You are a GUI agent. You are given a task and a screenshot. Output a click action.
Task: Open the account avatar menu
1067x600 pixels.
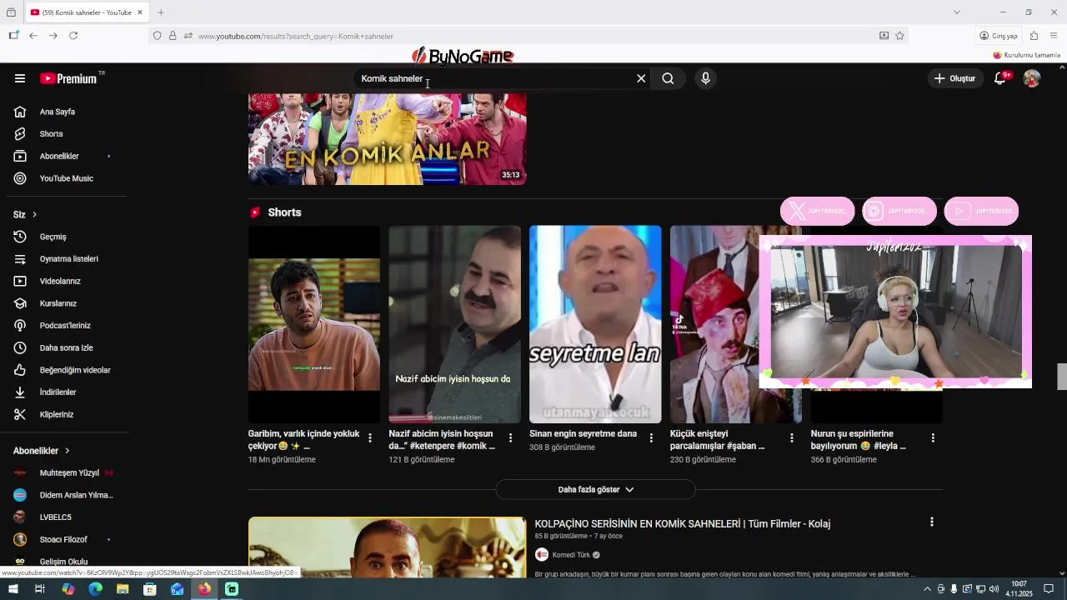(x=1032, y=78)
